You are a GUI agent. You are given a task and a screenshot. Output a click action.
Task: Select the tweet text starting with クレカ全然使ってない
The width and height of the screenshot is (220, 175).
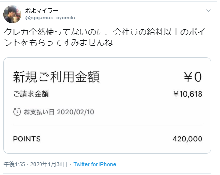click(104, 37)
